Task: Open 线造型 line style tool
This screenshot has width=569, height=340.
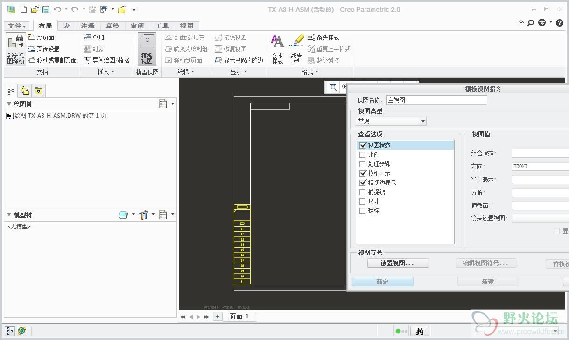Action: point(296,49)
